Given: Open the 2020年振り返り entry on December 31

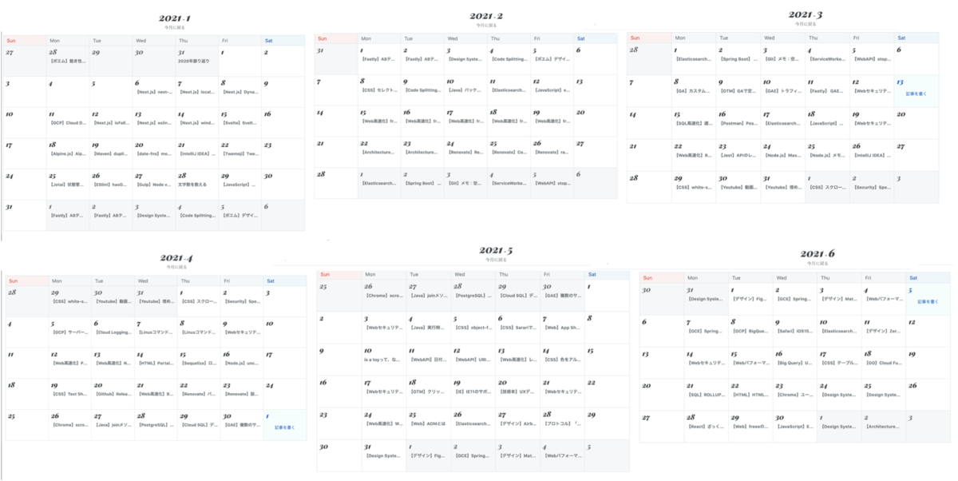Looking at the screenshot, I should click(x=195, y=61).
